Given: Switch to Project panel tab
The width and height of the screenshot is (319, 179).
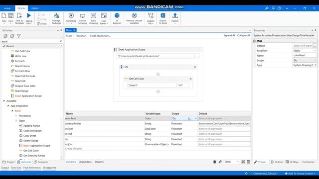Looking at the screenshot, I should pyautogui.click(x=8, y=162).
